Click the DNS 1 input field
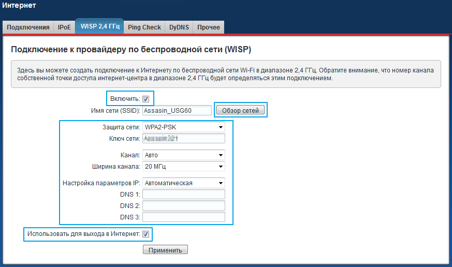 (x=184, y=194)
